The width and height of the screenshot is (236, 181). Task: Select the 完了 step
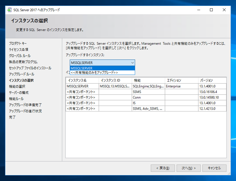[12, 117]
